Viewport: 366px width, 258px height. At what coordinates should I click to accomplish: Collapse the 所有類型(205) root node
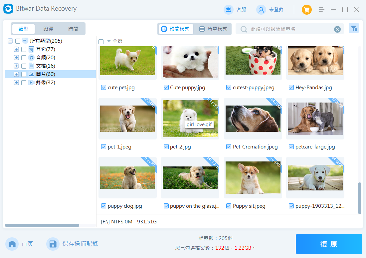(10, 41)
